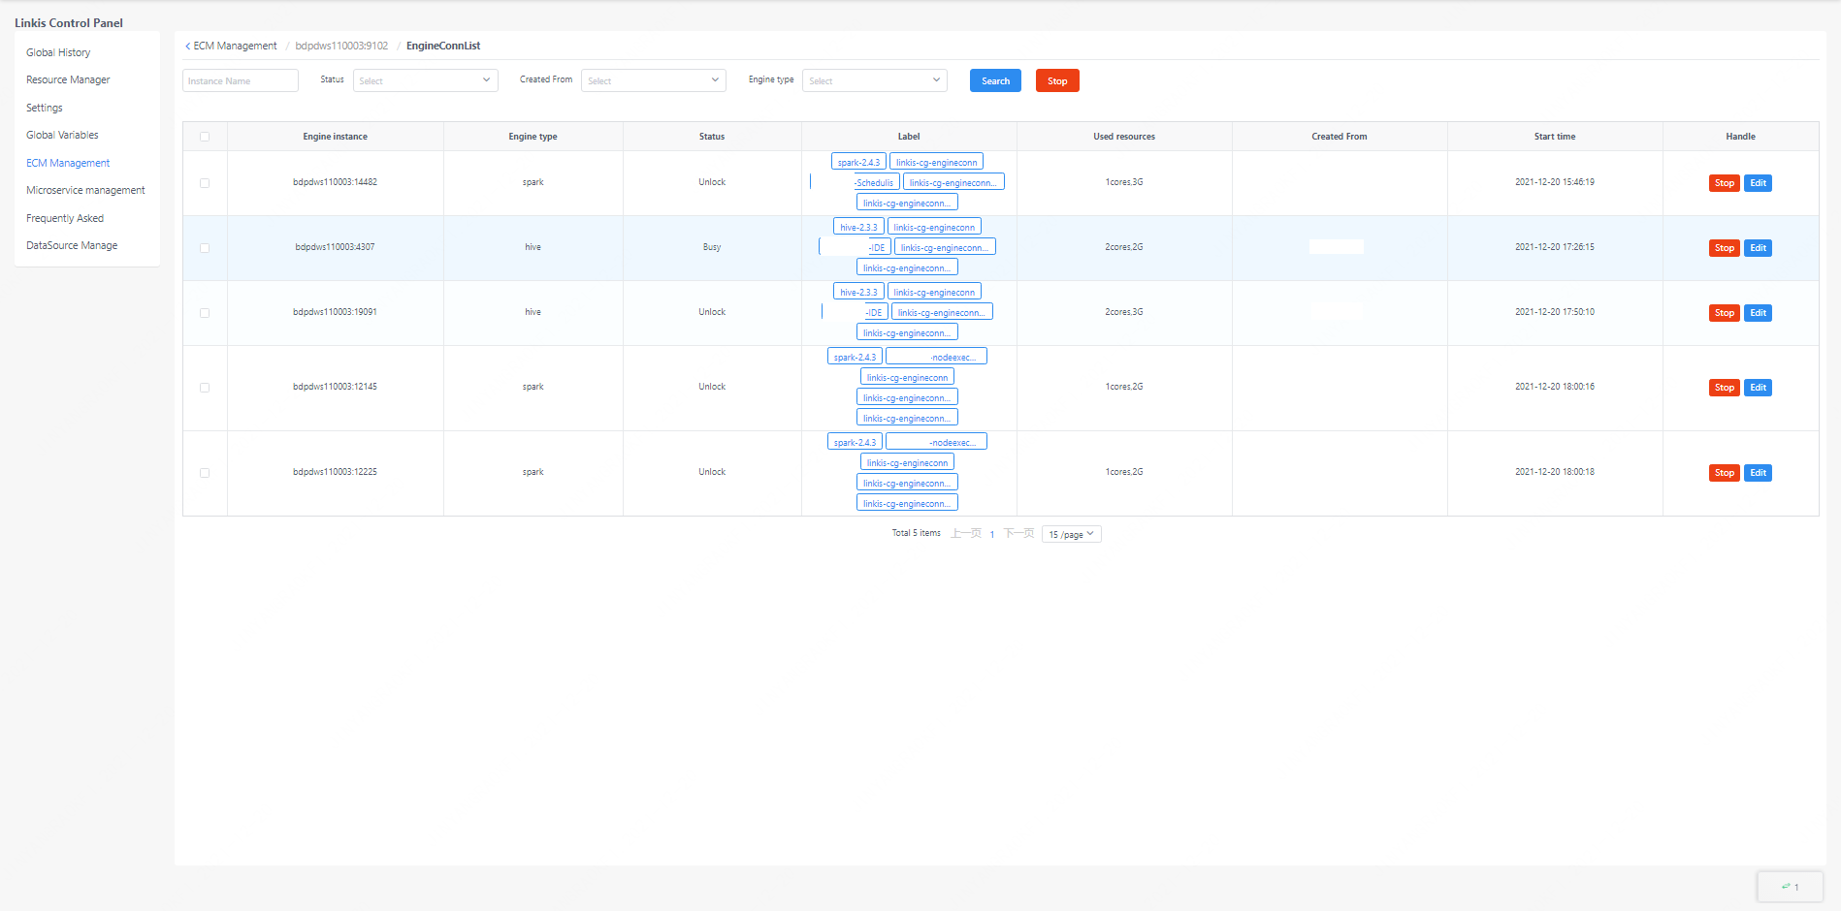Image resolution: width=1841 pixels, height=911 pixels.
Task: Toggle the select-all checkbox in the table header
Action: (205, 137)
